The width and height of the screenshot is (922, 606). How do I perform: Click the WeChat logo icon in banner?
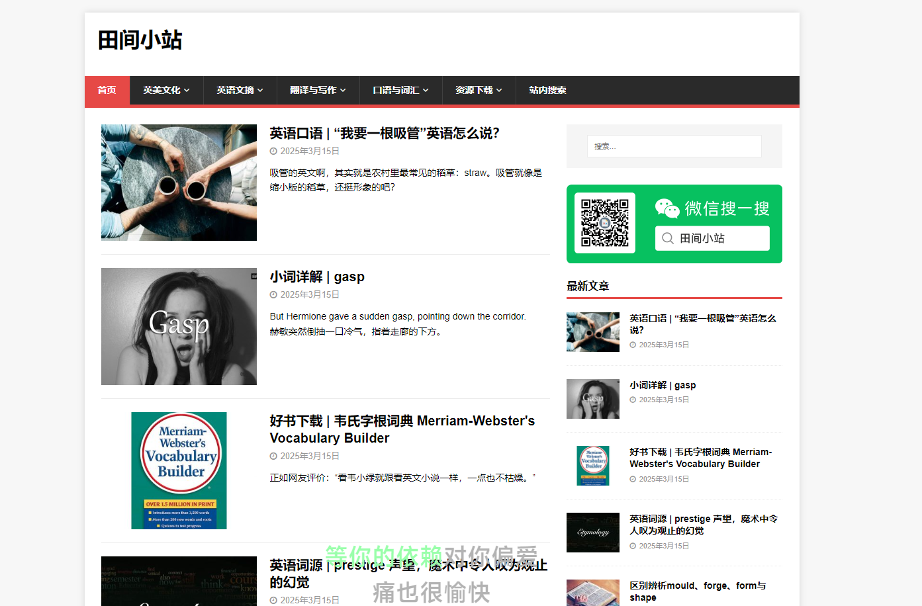coord(667,208)
